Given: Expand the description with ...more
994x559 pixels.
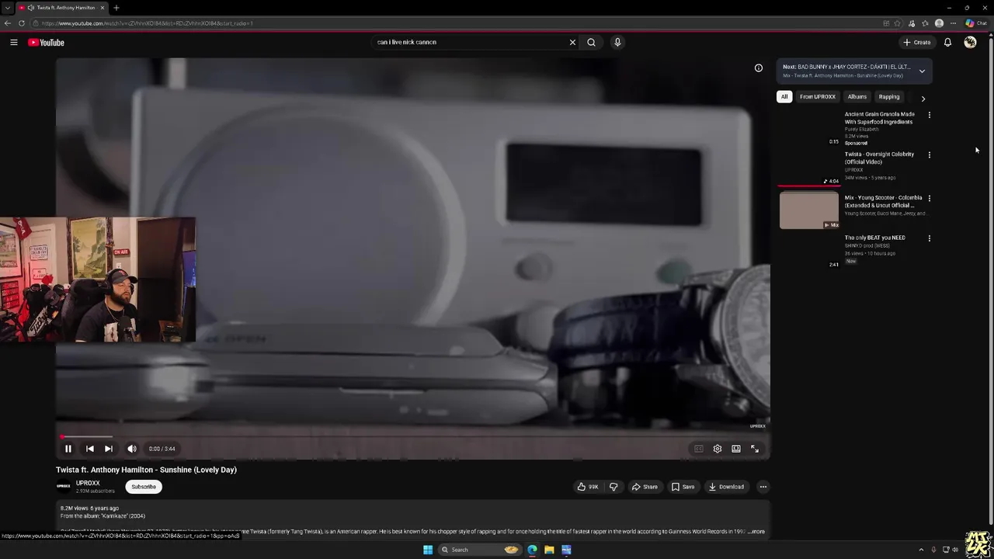Looking at the screenshot, I should coord(756,532).
